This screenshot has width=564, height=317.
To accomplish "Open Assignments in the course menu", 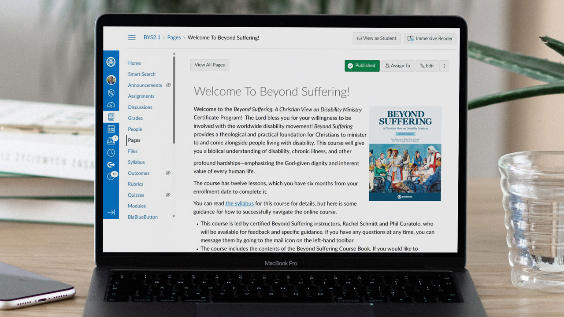I will (x=141, y=96).
